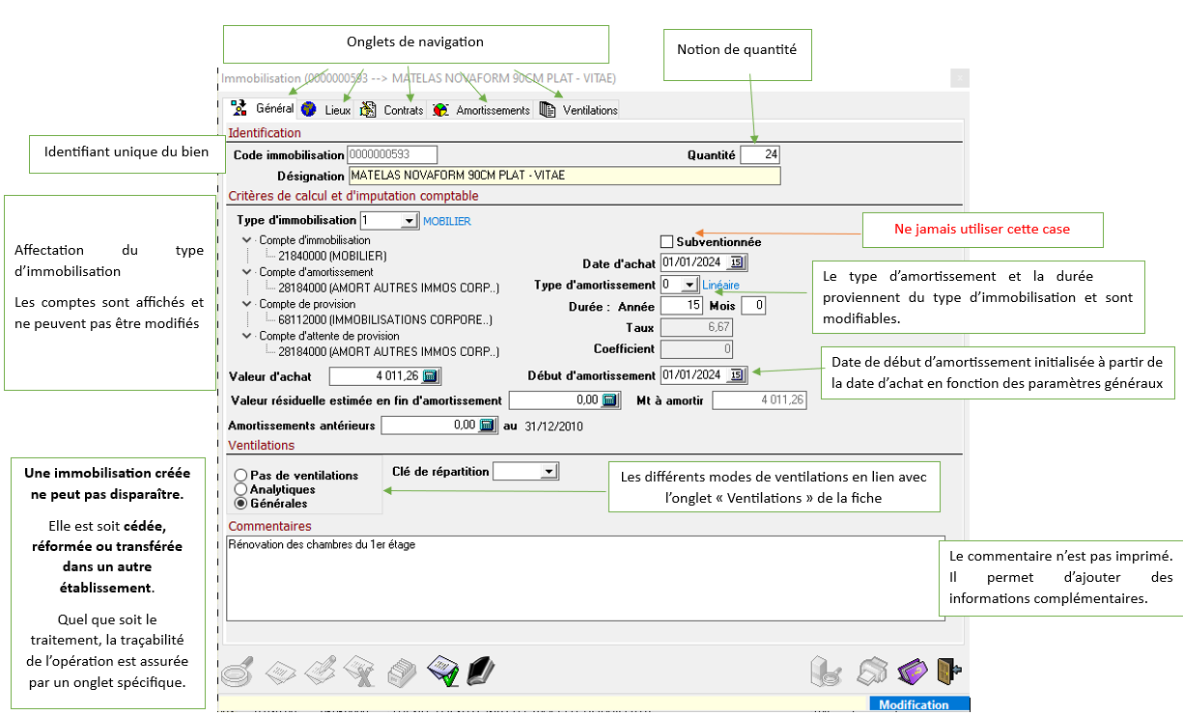Open the calendar for Début d'amortissement
Screen dimensions: 1183x715
pyautogui.click(x=738, y=375)
